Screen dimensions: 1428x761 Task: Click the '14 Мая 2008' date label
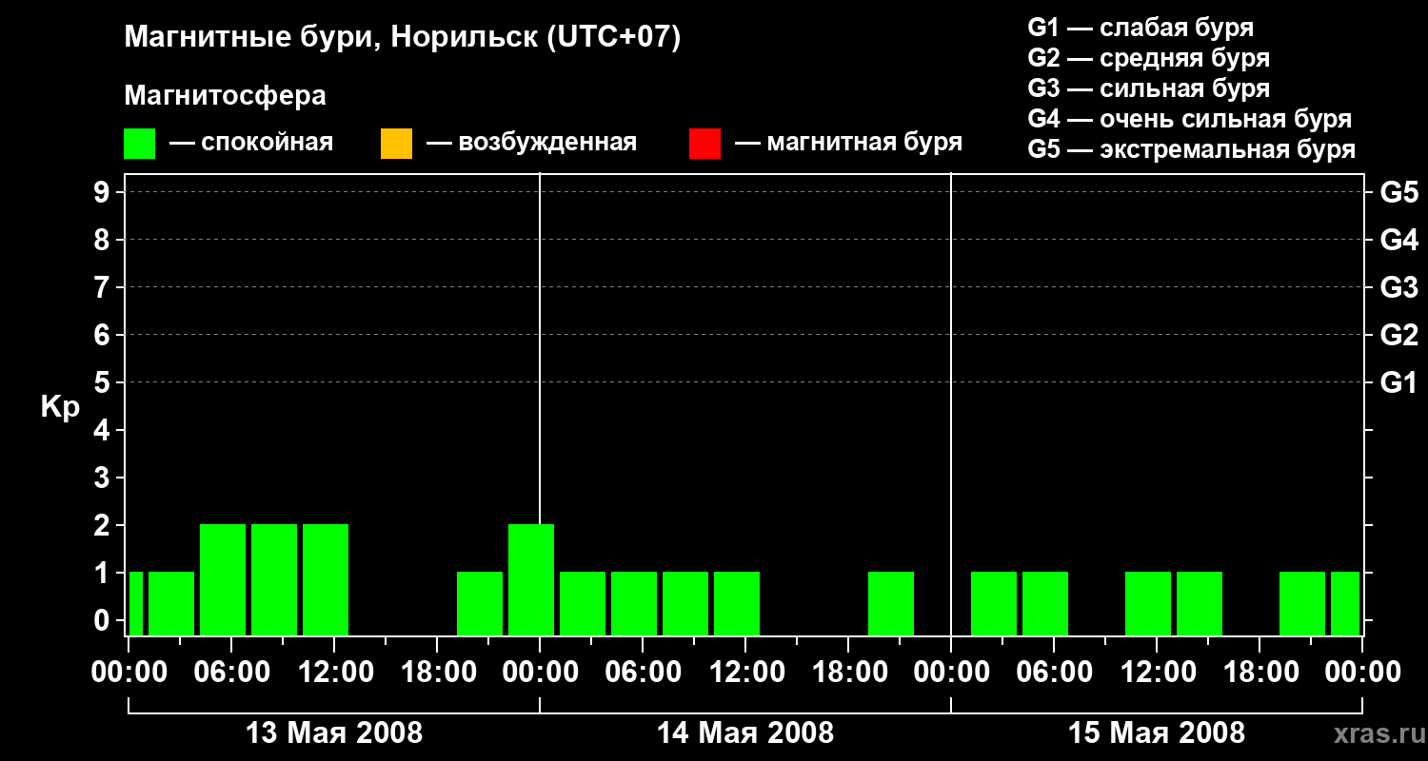pos(745,733)
